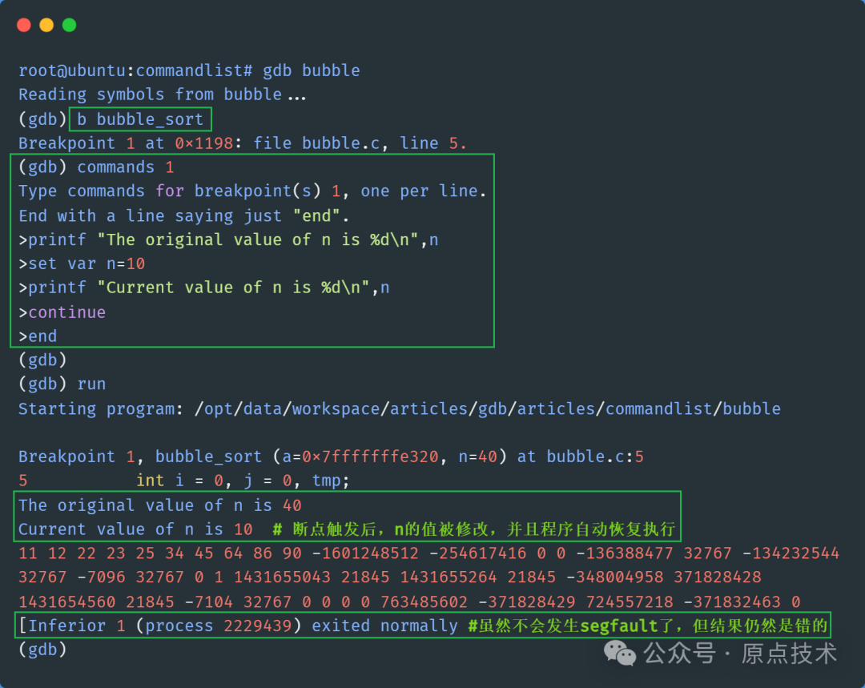Click the yellow minimize window button
This screenshot has width=865, height=688.
[46, 25]
